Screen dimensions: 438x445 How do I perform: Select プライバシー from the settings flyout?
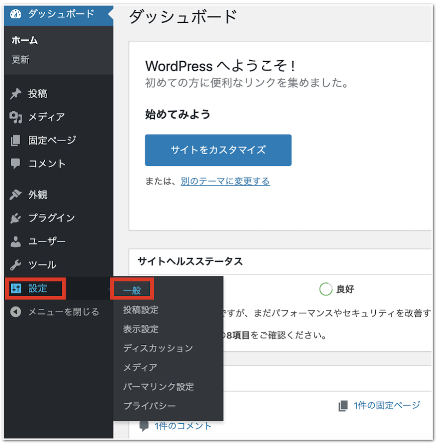[149, 406]
